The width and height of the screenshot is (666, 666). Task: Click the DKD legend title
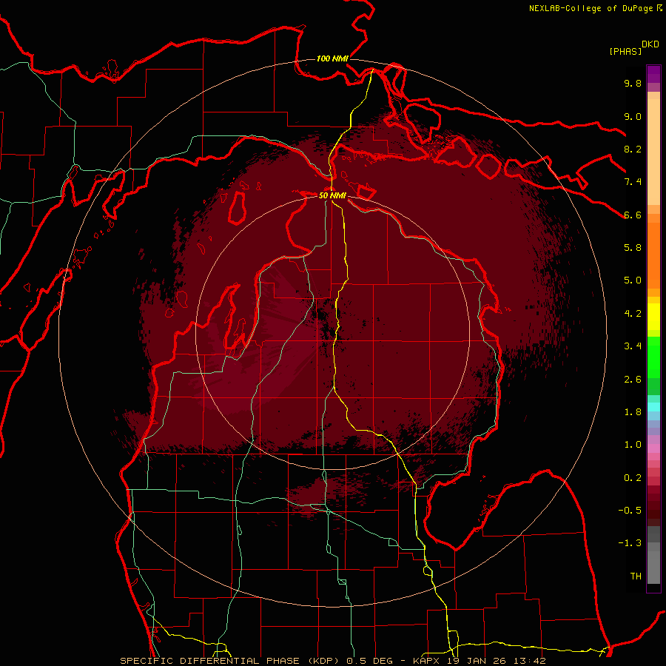click(x=650, y=44)
